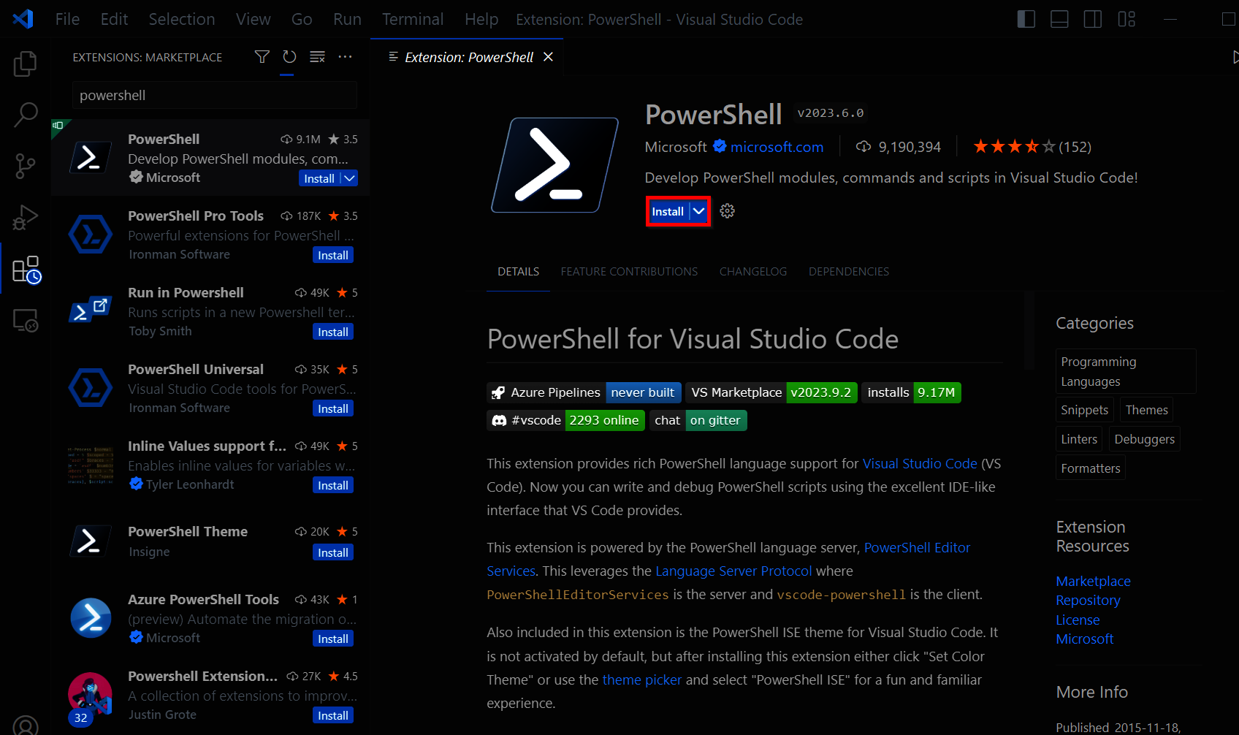Open the Remote Explorer view
The image size is (1239, 735).
[x=25, y=320]
